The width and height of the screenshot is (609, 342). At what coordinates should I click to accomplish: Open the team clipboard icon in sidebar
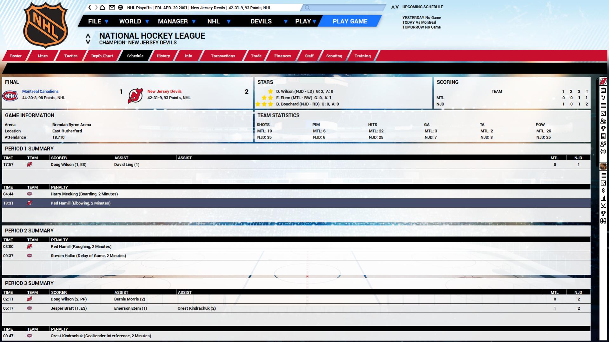tap(603, 90)
